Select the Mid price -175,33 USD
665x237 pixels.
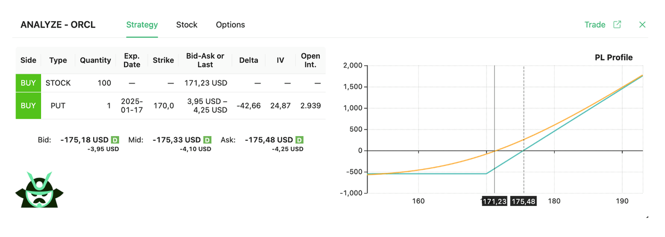(176, 140)
